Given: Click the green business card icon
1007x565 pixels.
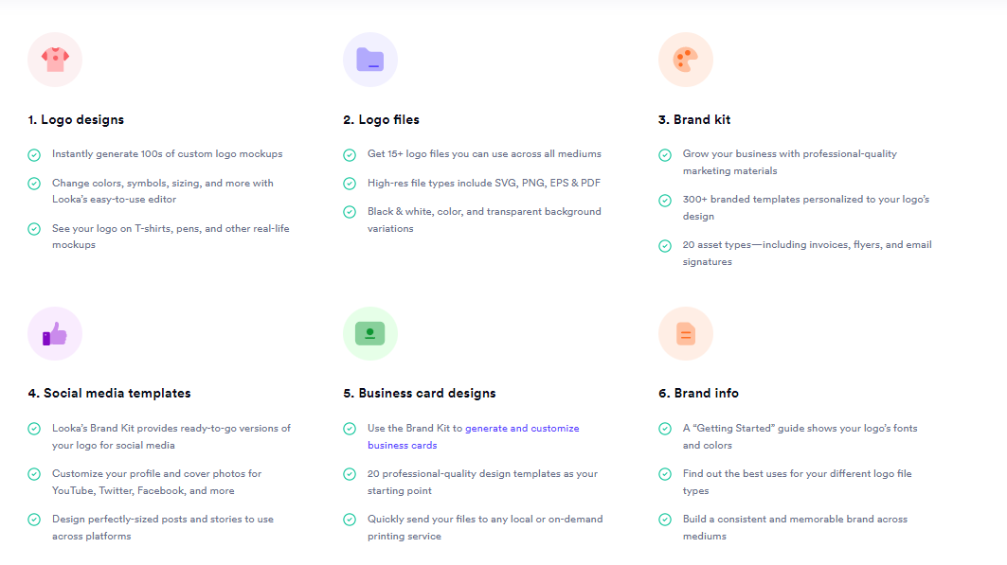Looking at the screenshot, I should [x=370, y=333].
